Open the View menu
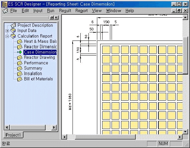The height and width of the screenshot is (148, 190). coord(97,11)
